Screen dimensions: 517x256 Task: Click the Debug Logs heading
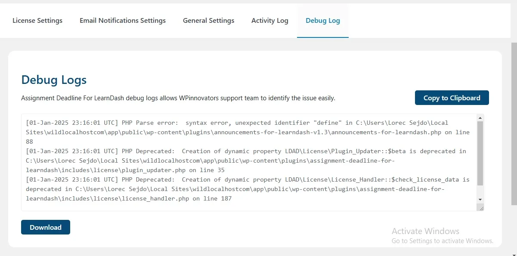pos(54,80)
